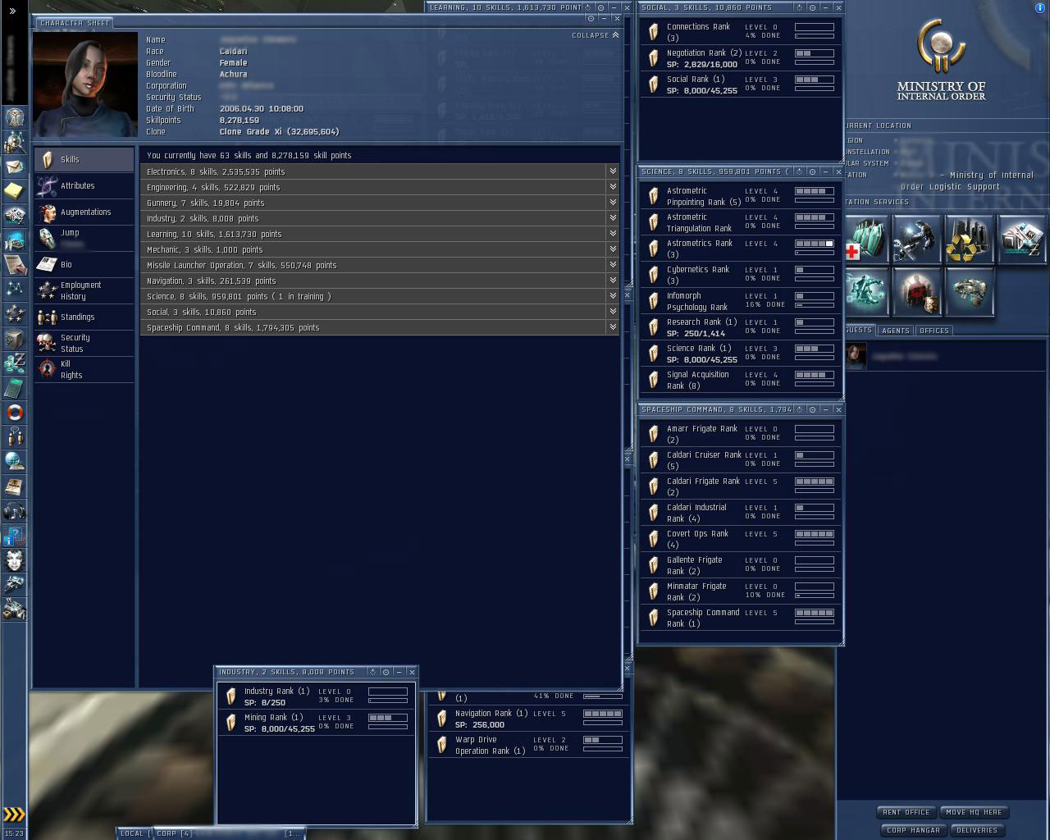The image size is (1050, 840).
Task: Click the skill book icon beside Cybernetics
Action: click(654, 274)
